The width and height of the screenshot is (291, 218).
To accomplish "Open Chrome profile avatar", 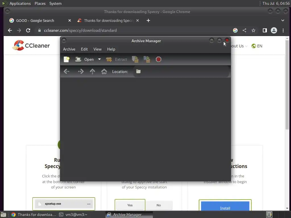I will [x=274, y=30].
